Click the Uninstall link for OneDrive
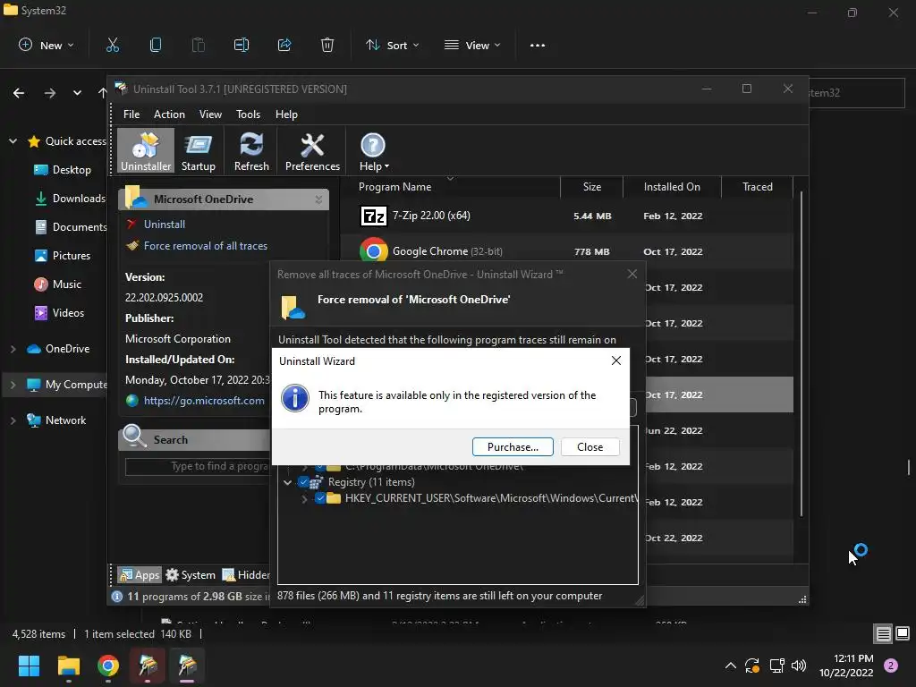This screenshot has width=916, height=687. (165, 225)
